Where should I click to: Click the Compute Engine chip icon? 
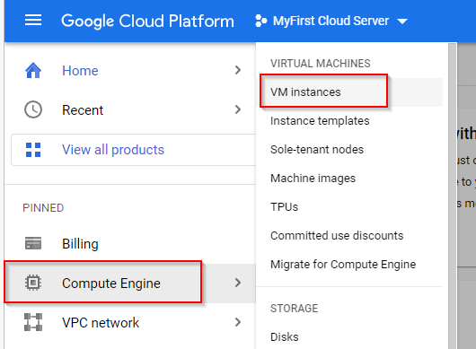pyautogui.click(x=33, y=283)
